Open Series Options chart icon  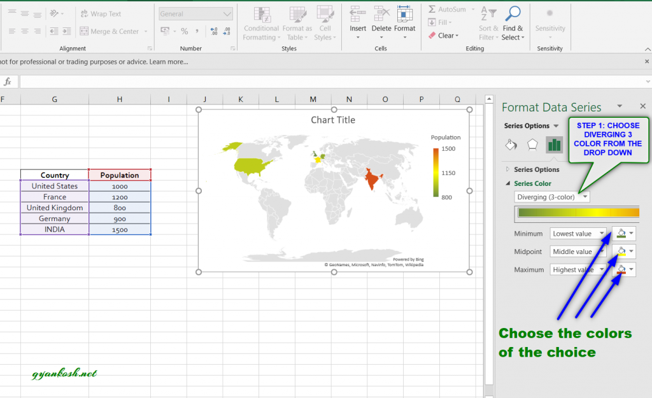coord(555,145)
